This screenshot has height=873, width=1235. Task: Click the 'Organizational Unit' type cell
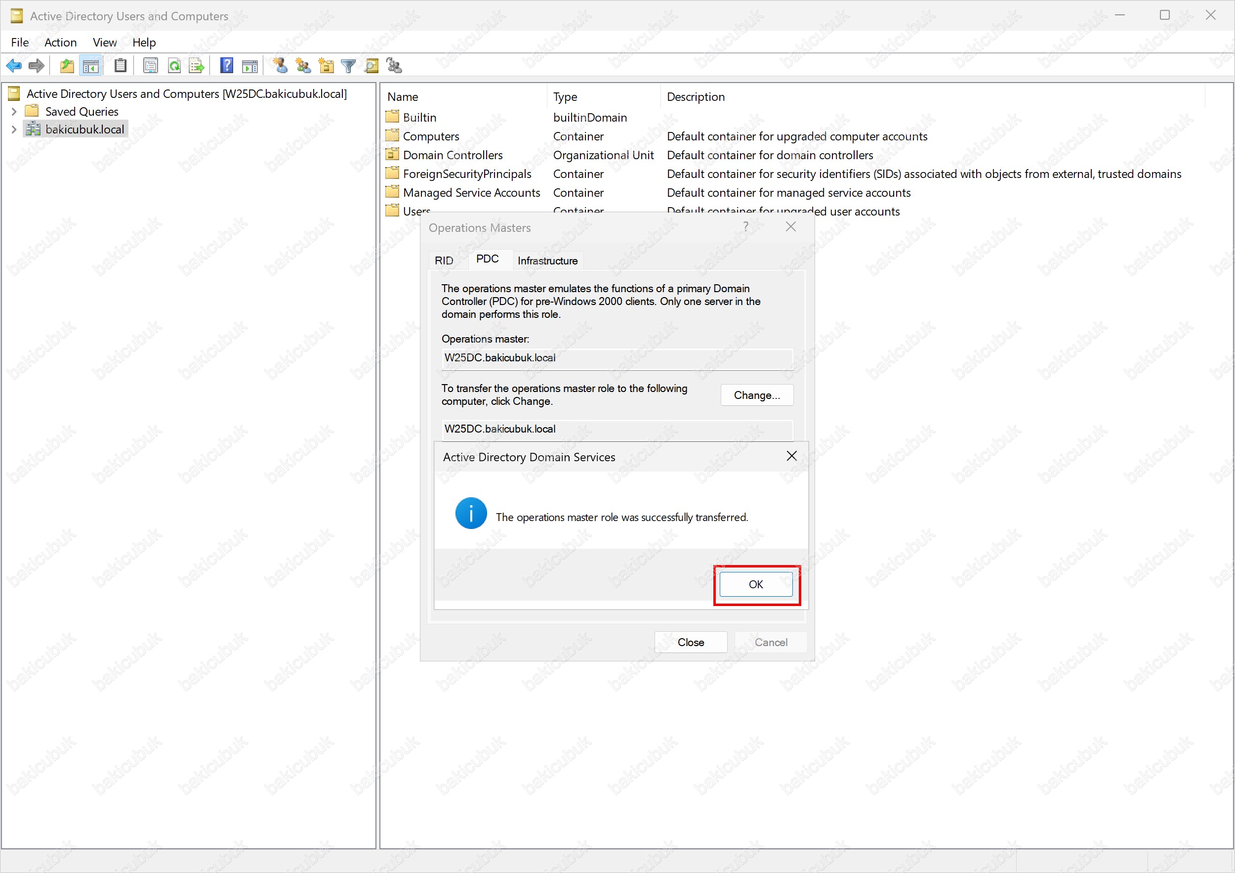coord(603,155)
